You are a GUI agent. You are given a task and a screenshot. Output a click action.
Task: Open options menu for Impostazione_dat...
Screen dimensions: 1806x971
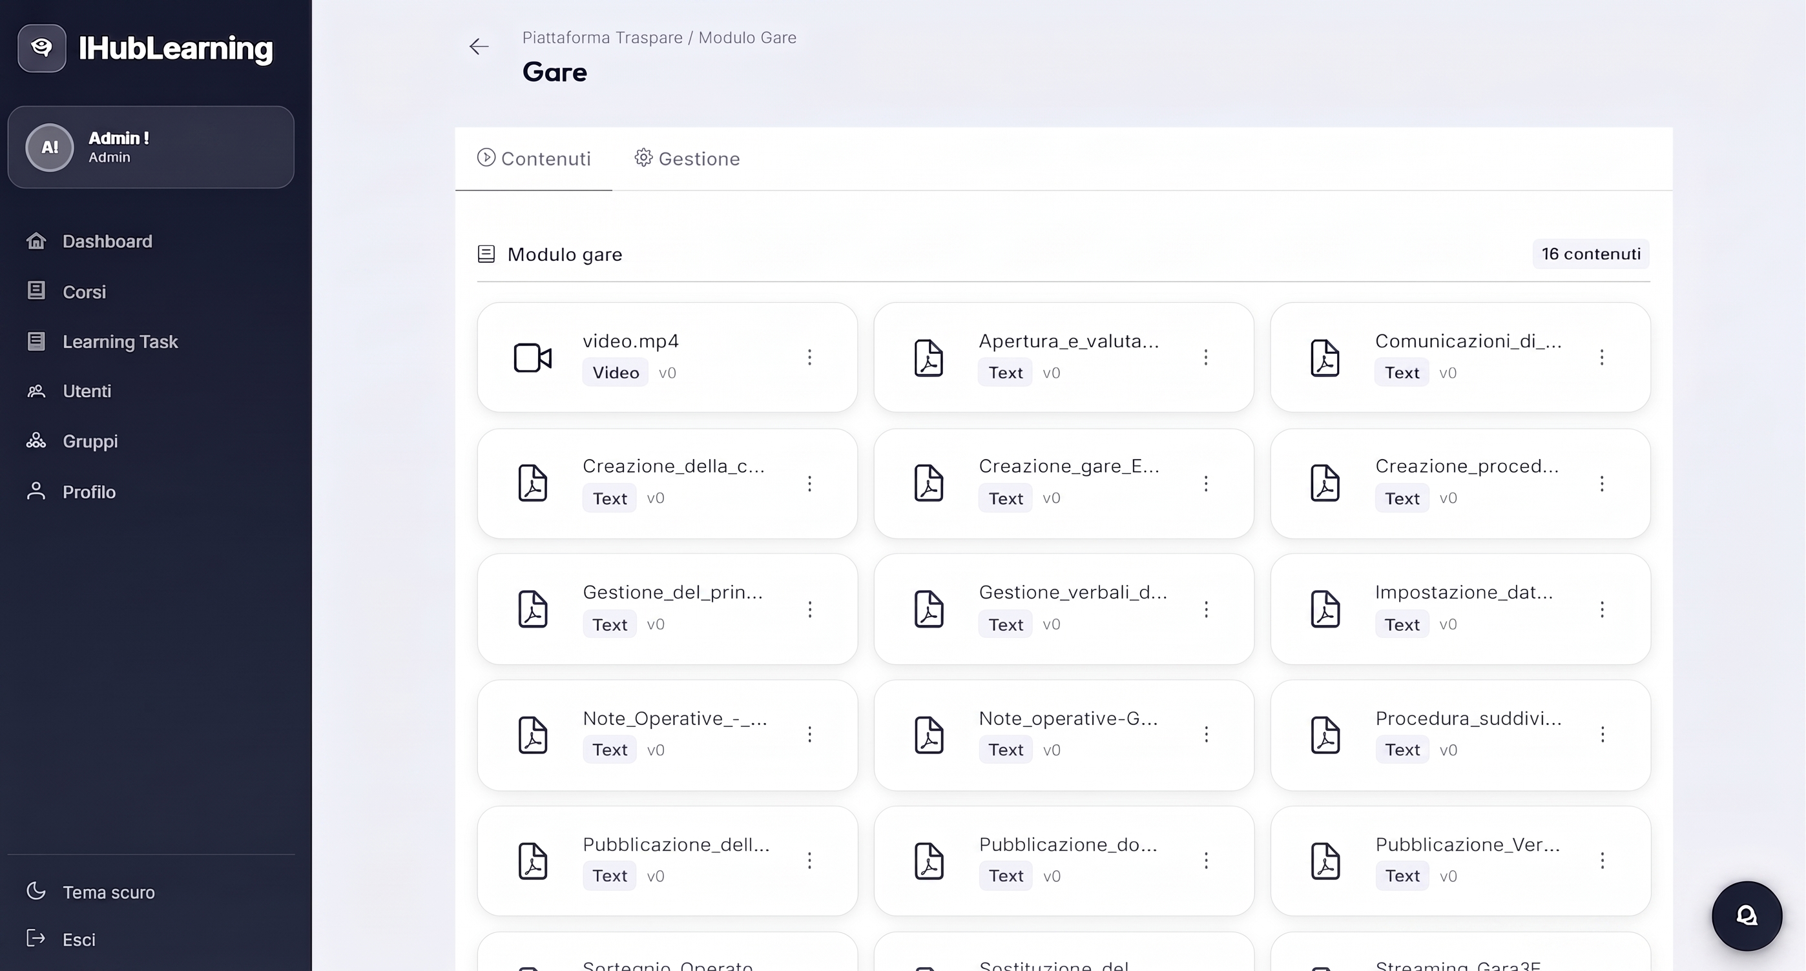click(x=1602, y=609)
